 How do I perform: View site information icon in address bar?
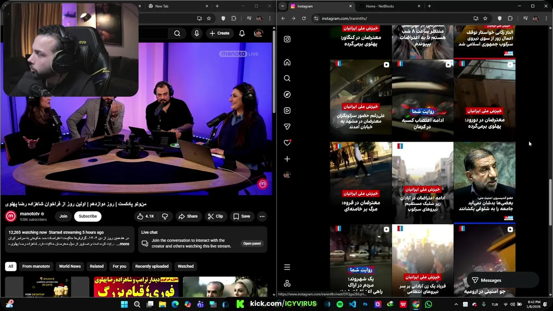coord(316,19)
